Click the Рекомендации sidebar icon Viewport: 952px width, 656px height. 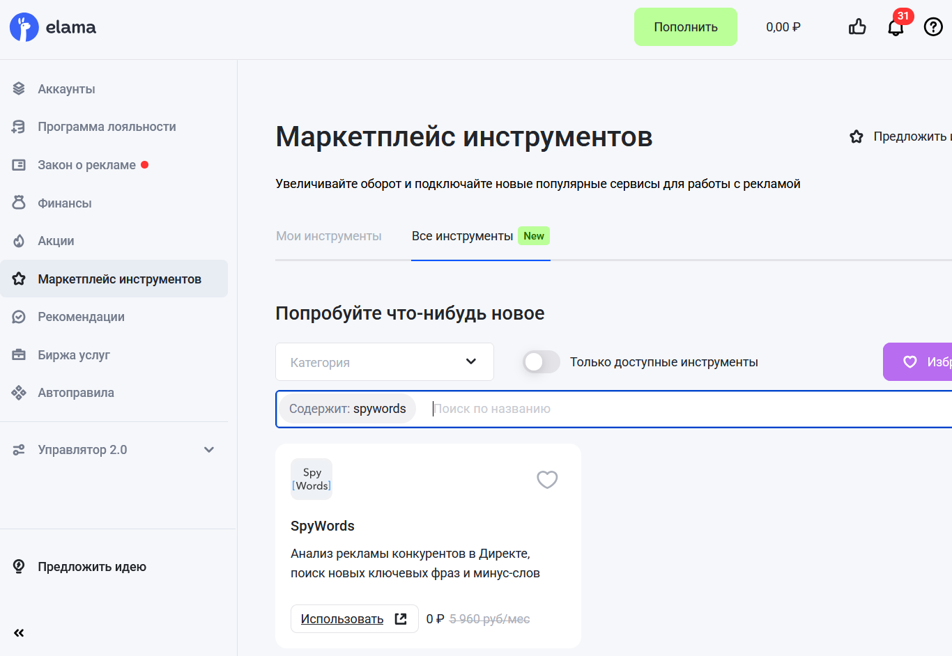tap(19, 316)
